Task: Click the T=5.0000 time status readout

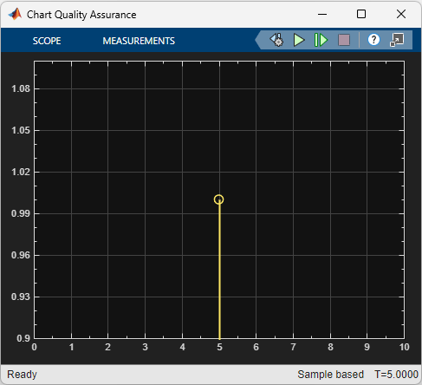Action: pyautogui.click(x=396, y=375)
